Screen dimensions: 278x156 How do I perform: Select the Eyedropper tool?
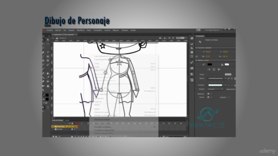coord(48,77)
